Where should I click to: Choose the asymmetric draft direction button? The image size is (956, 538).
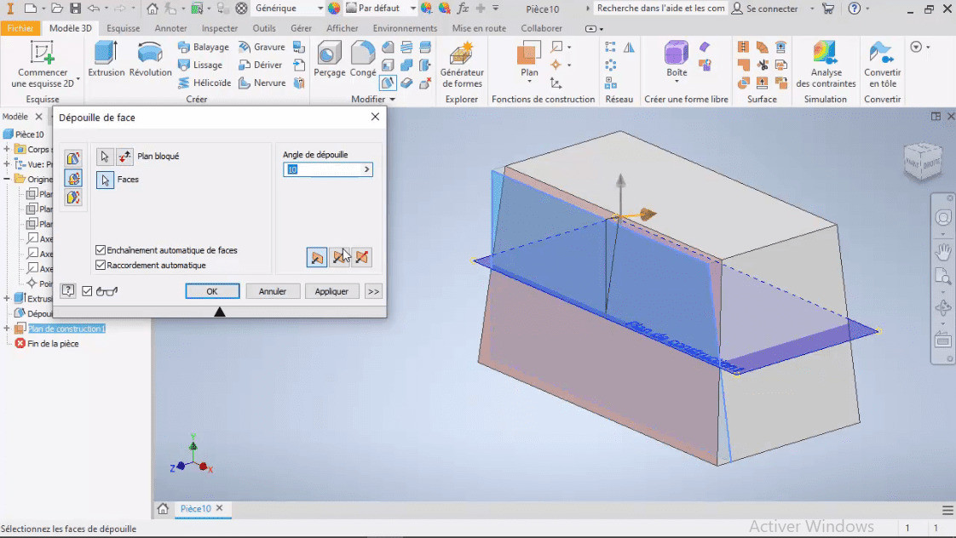[361, 257]
